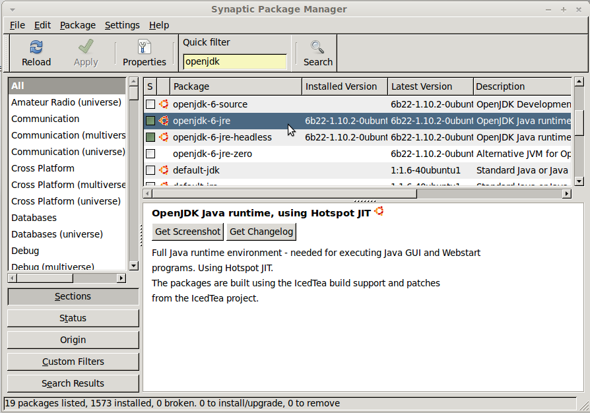
Task: Select default-jdk package row
Action: [358, 170]
